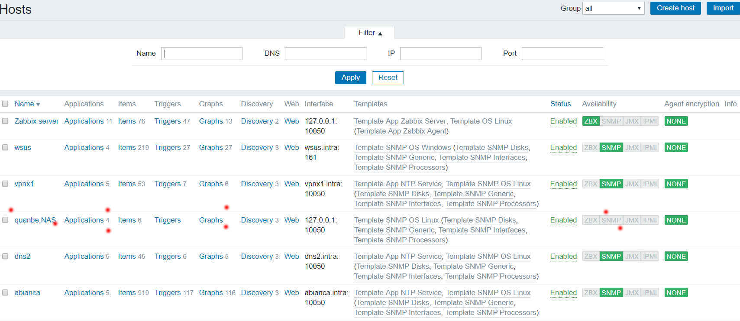Open Template App Zabbix Server link
This screenshot has height=321, width=740.
coord(400,121)
